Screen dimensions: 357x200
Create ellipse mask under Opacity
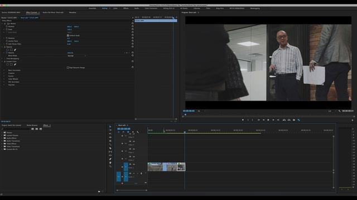pyautogui.click(x=7, y=50)
